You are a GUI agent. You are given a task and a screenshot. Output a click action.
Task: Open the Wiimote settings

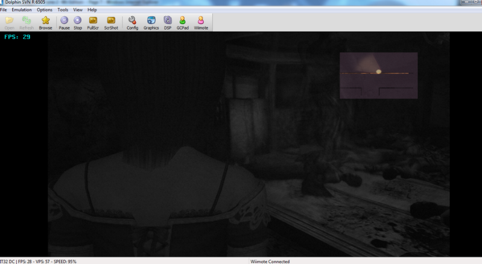pyautogui.click(x=201, y=22)
